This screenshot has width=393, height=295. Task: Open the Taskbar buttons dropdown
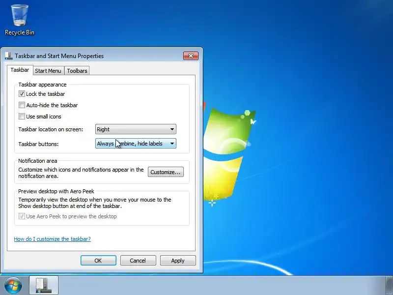click(x=136, y=144)
